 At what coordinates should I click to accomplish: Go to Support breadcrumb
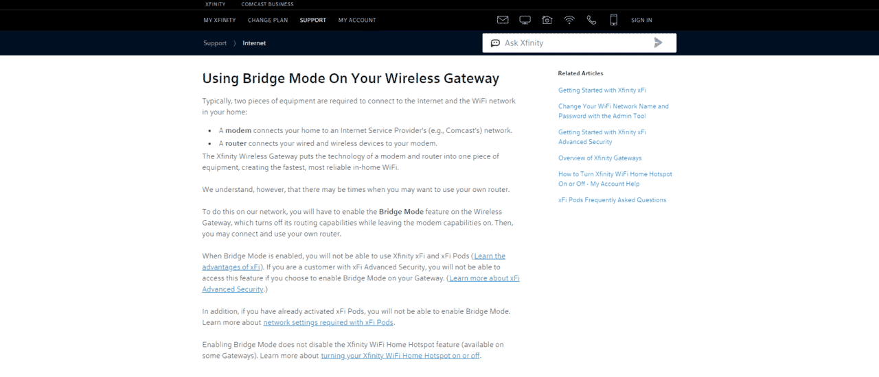click(x=215, y=43)
